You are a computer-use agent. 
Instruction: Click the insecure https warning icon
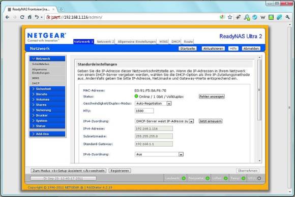[x=48, y=17]
